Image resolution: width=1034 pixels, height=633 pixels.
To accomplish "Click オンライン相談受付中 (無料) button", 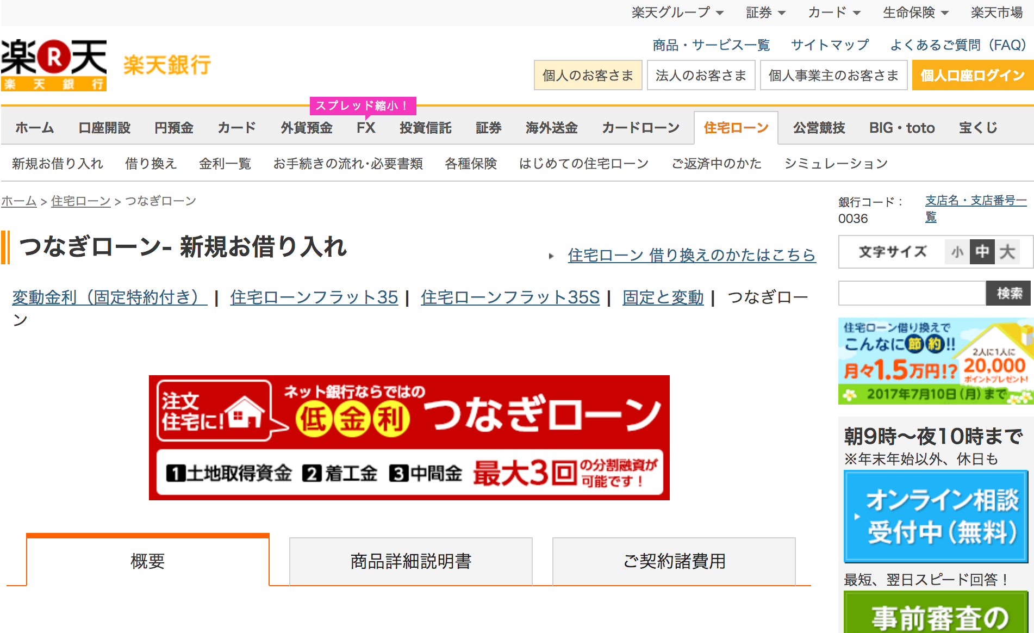I will tap(936, 516).
